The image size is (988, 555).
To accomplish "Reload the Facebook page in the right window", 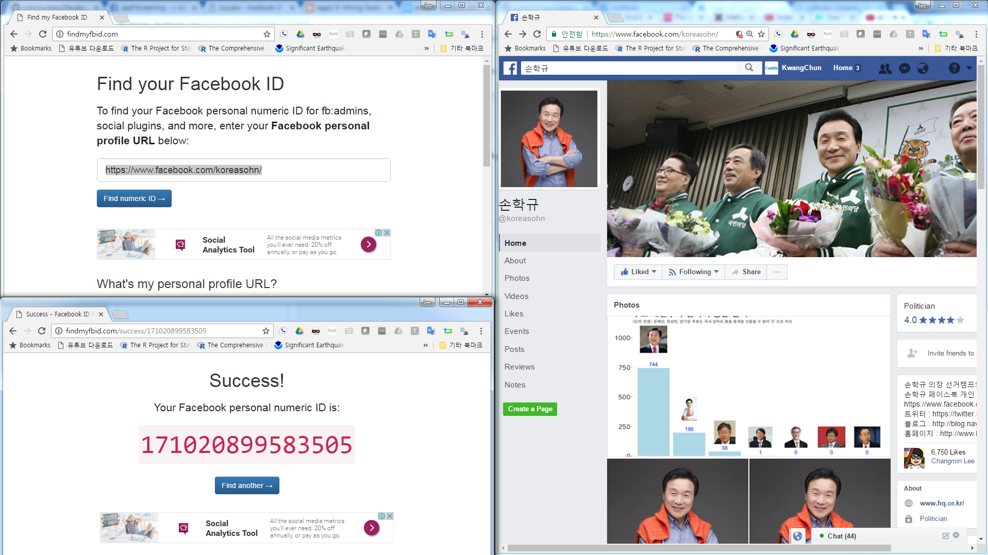I will tap(537, 34).
